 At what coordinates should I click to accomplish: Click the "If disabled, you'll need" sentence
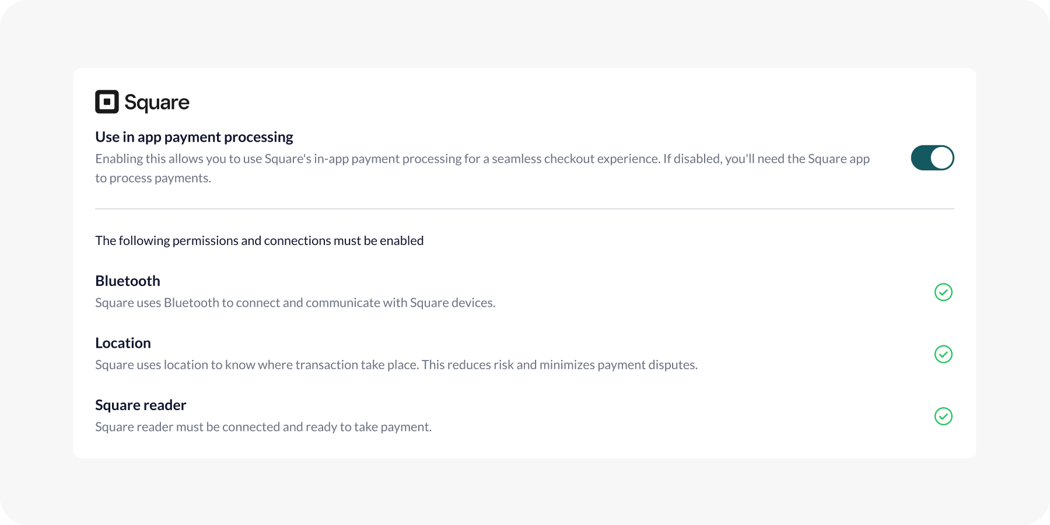pos(766,159)
